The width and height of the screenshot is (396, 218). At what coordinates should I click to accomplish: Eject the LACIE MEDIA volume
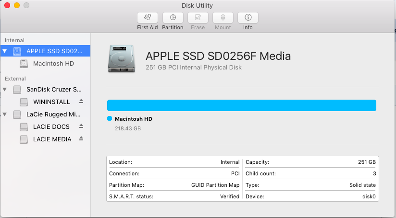pyautogui.click(x=81, y=138)
